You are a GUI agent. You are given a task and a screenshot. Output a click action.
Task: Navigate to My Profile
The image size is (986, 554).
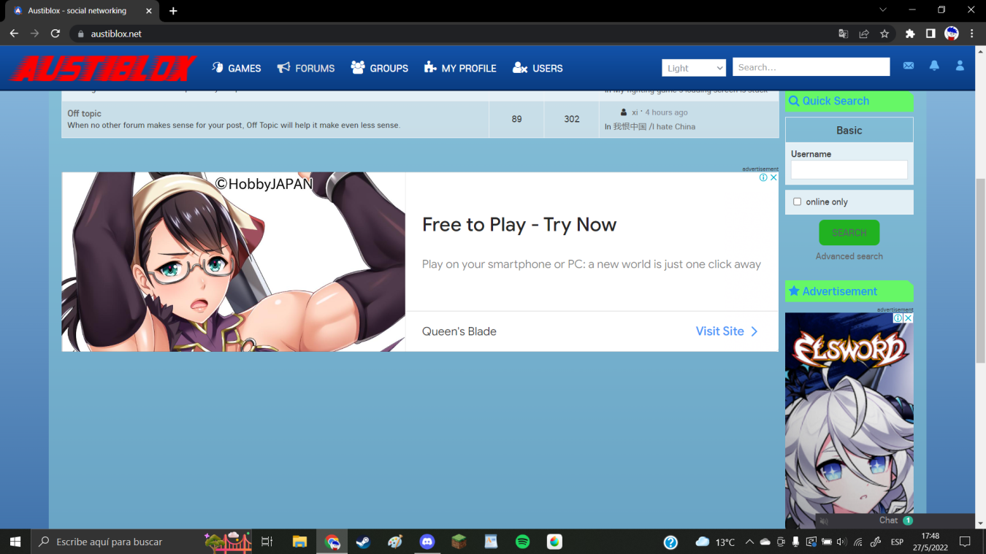point(460,68)
